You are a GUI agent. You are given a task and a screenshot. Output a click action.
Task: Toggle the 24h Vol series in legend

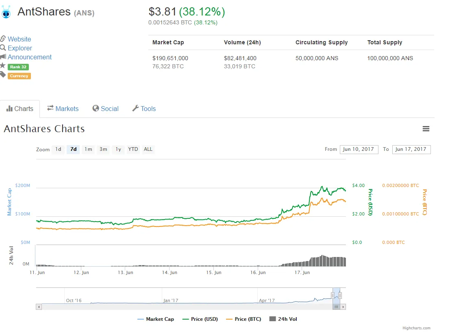[x=283, y=319]
